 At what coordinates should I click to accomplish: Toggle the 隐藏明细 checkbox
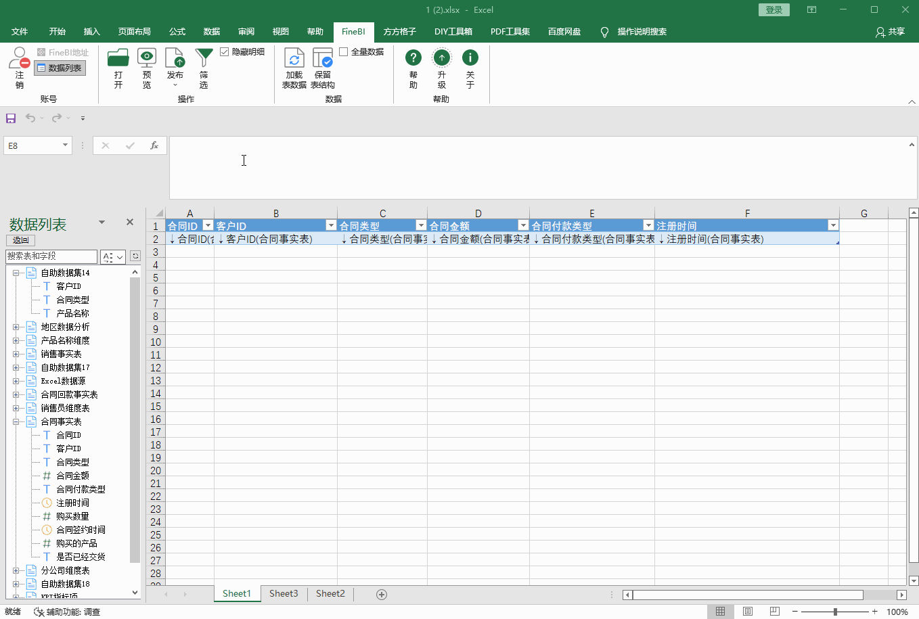pyautogui.click(x=225, y=52)
